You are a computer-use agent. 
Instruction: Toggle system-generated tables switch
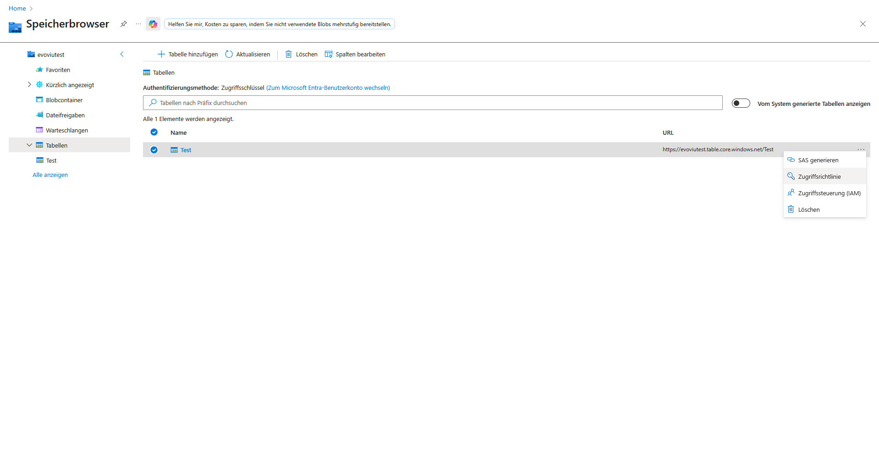741,103
